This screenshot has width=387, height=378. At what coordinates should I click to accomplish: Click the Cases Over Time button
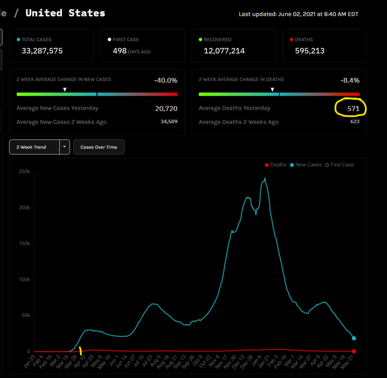[99, 147]
